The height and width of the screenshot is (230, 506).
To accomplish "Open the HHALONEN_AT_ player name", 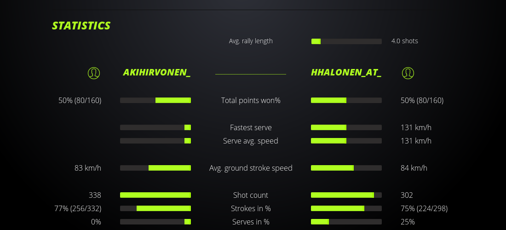I will pos(346,72).
